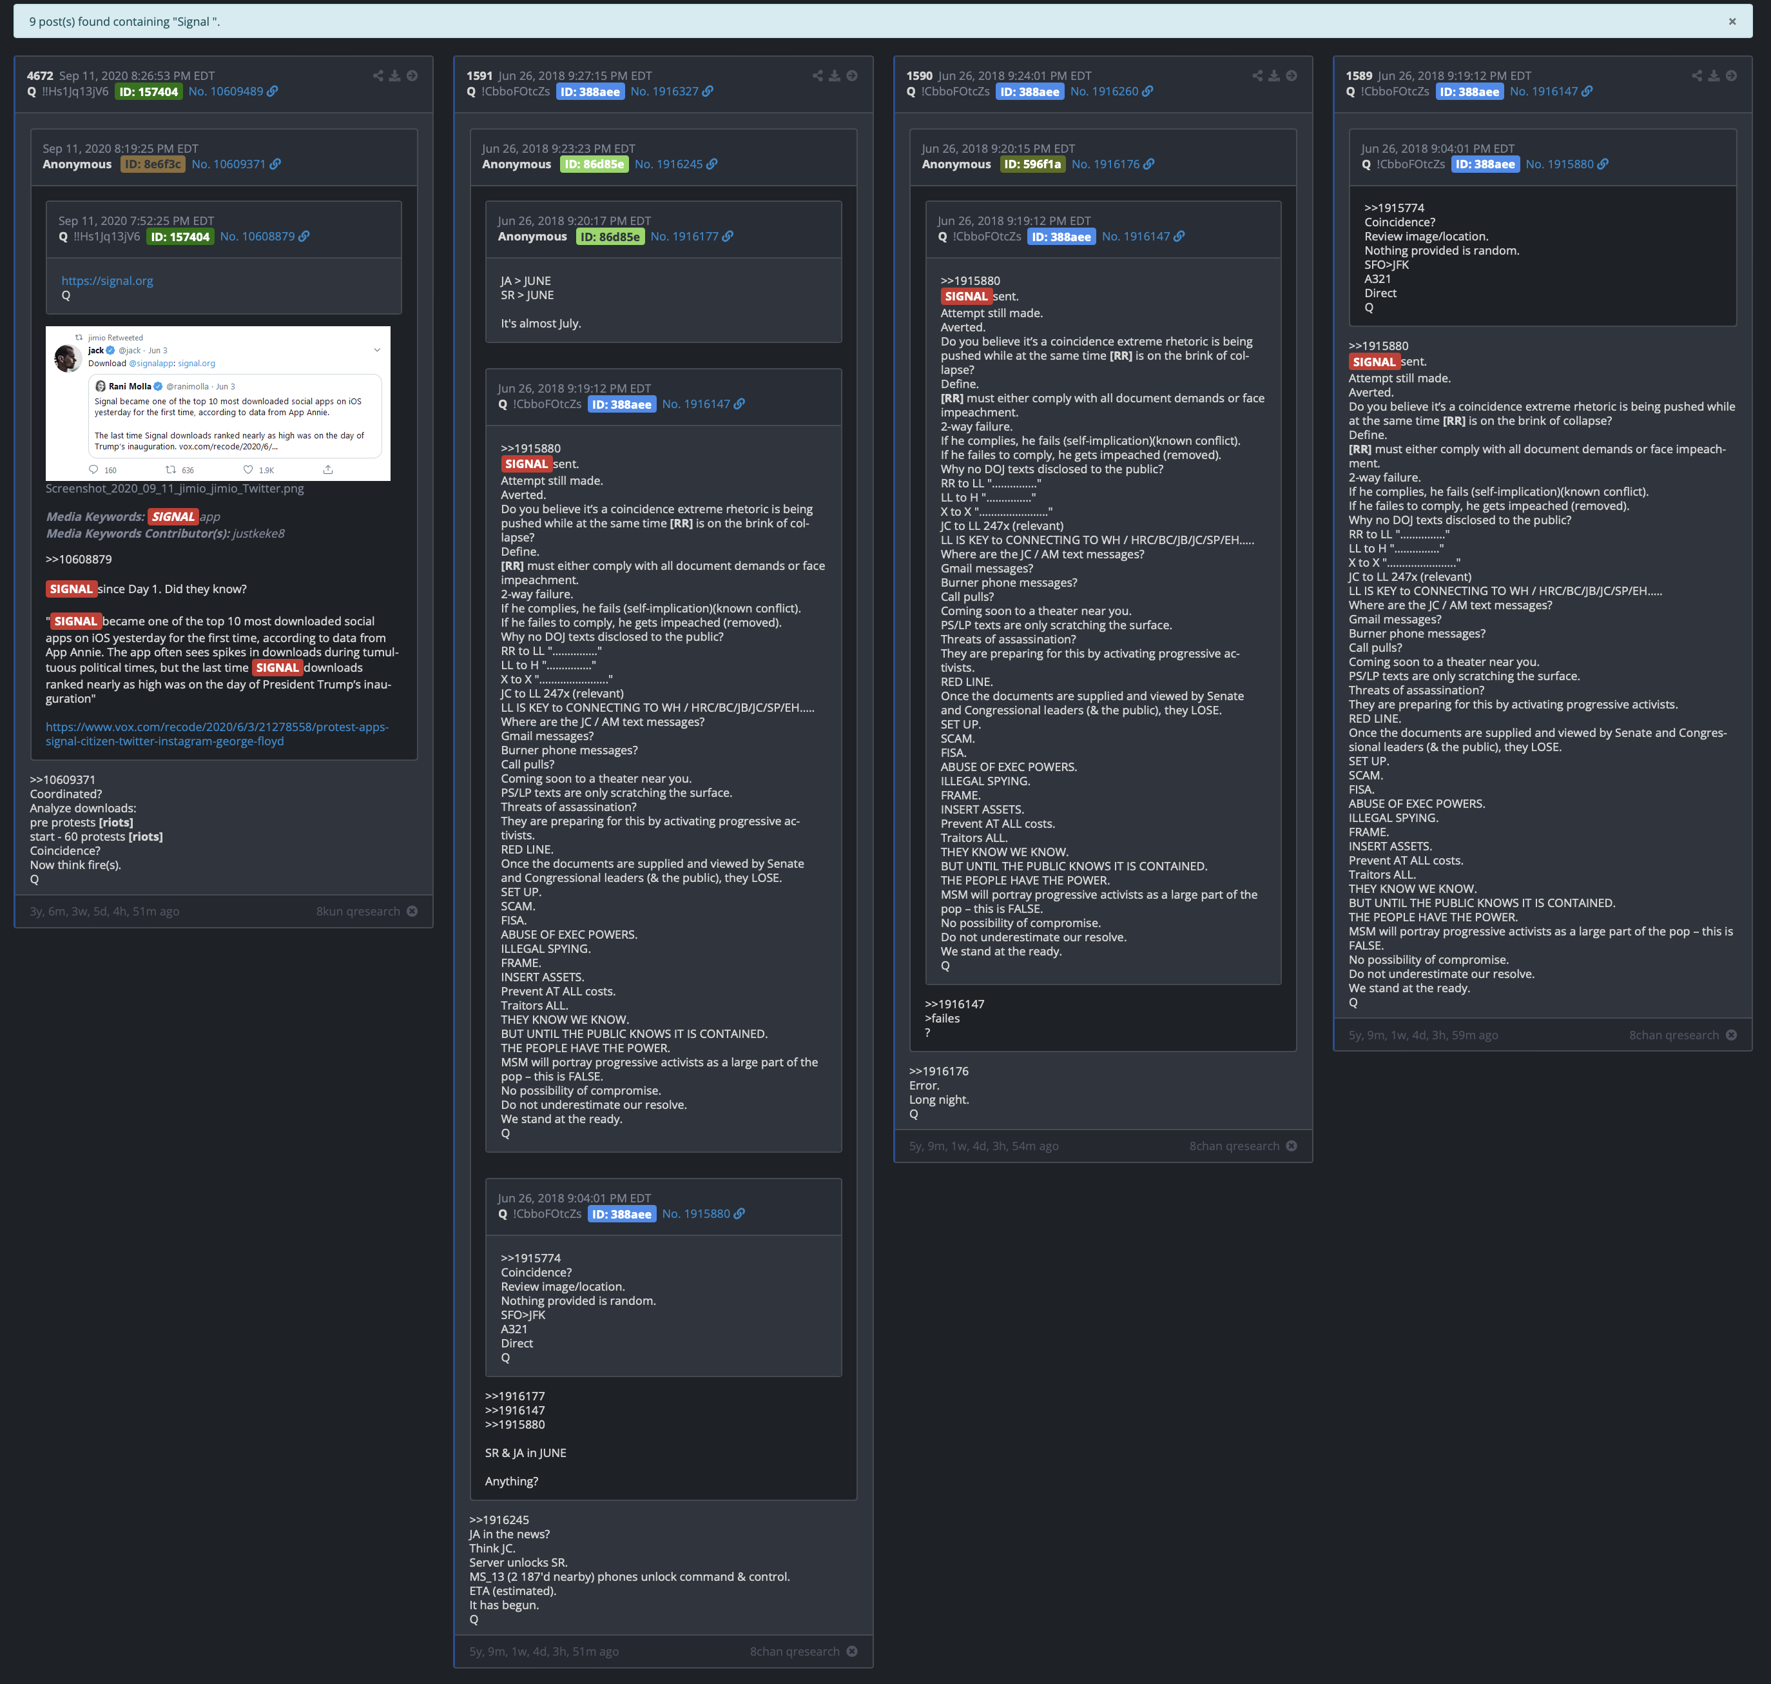
Task: Open post number link No. 1915880 in post 1589
Action: (1560, 164)
